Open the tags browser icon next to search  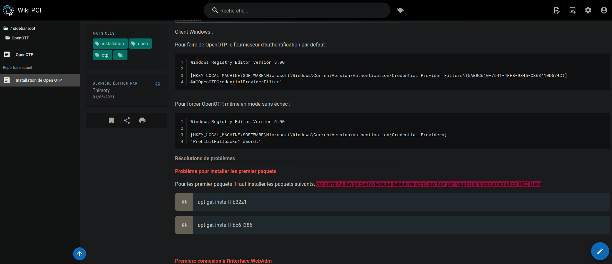point(400,10)
